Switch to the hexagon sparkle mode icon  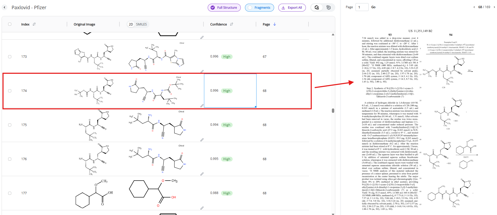pyautogui.click(x=328, y=8)
